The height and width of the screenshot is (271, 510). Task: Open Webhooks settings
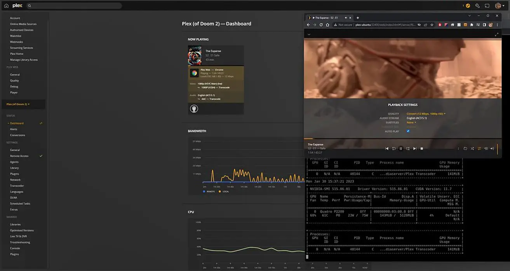point(16,42)
